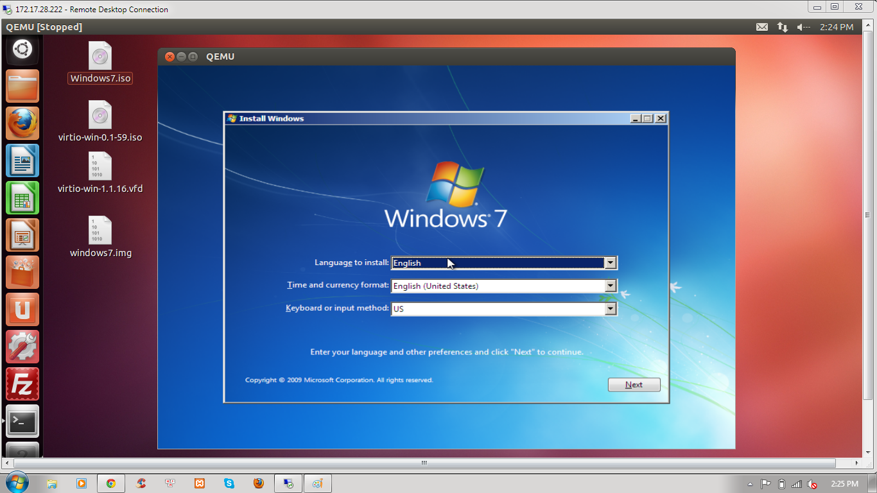The width and height of the screenshot is (877, 493).
Task: Open LibreOffice Writer in the launcher
Action: click(22, 160)
